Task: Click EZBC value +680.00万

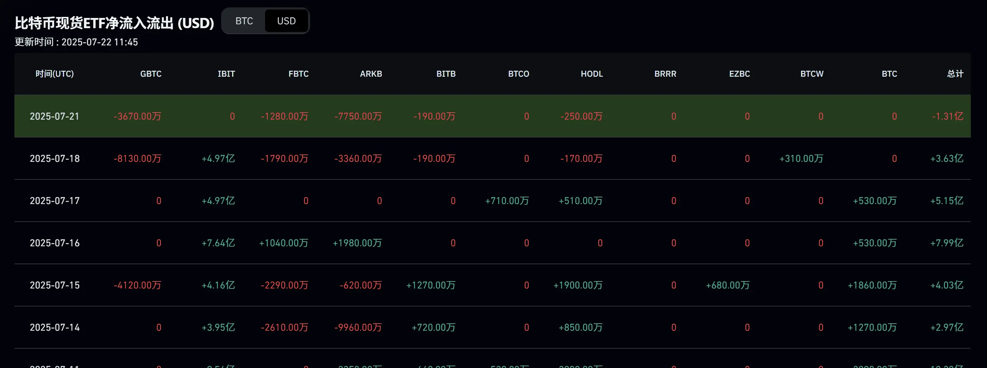Action: [728, 285]
